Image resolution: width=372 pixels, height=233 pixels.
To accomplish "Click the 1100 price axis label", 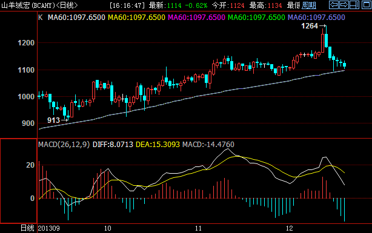I will tap(26, 70).
